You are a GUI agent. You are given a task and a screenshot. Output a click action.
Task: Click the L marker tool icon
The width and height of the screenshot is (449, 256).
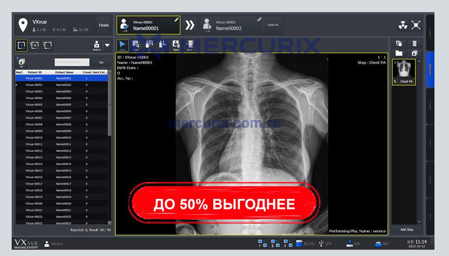click(162, 45)
